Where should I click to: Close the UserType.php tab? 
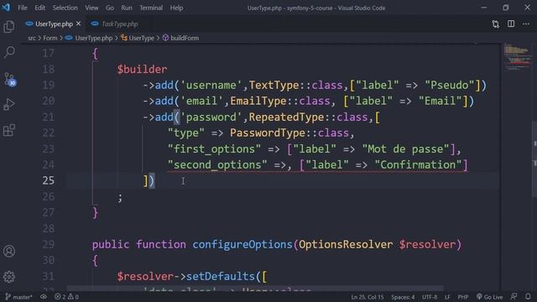[78, 23]
